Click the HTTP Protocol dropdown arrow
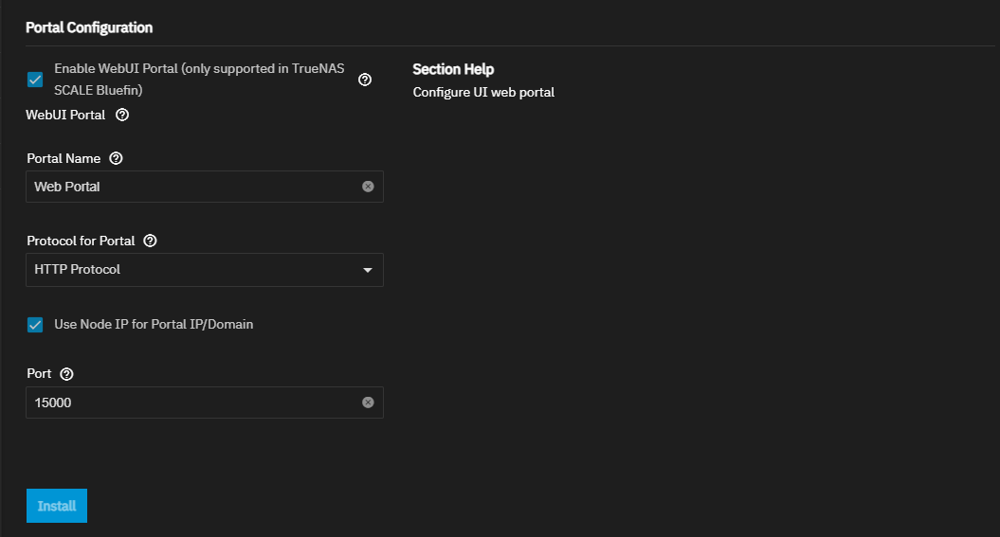Screen dimensions: 1000x537 click(x=368, y=270)
